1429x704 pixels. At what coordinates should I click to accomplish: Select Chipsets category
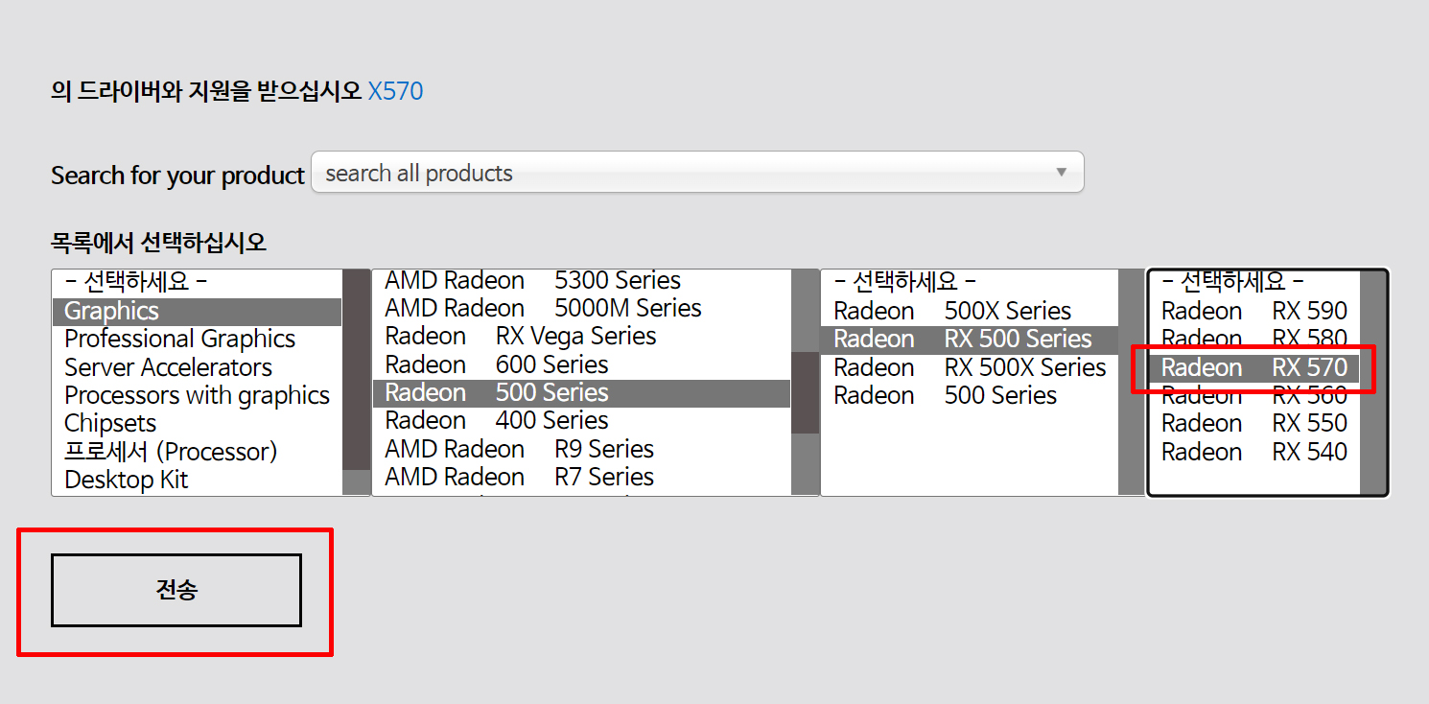pos(197,423)
